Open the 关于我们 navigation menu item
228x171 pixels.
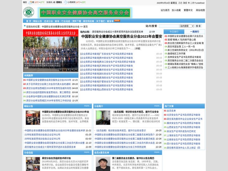(100, 21)
